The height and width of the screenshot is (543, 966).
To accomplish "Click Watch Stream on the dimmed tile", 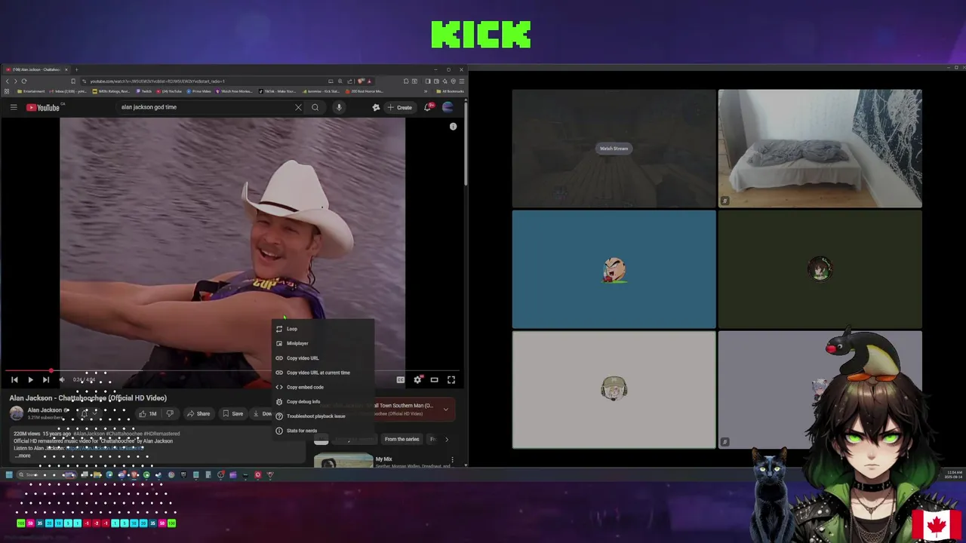I will 614,149.
